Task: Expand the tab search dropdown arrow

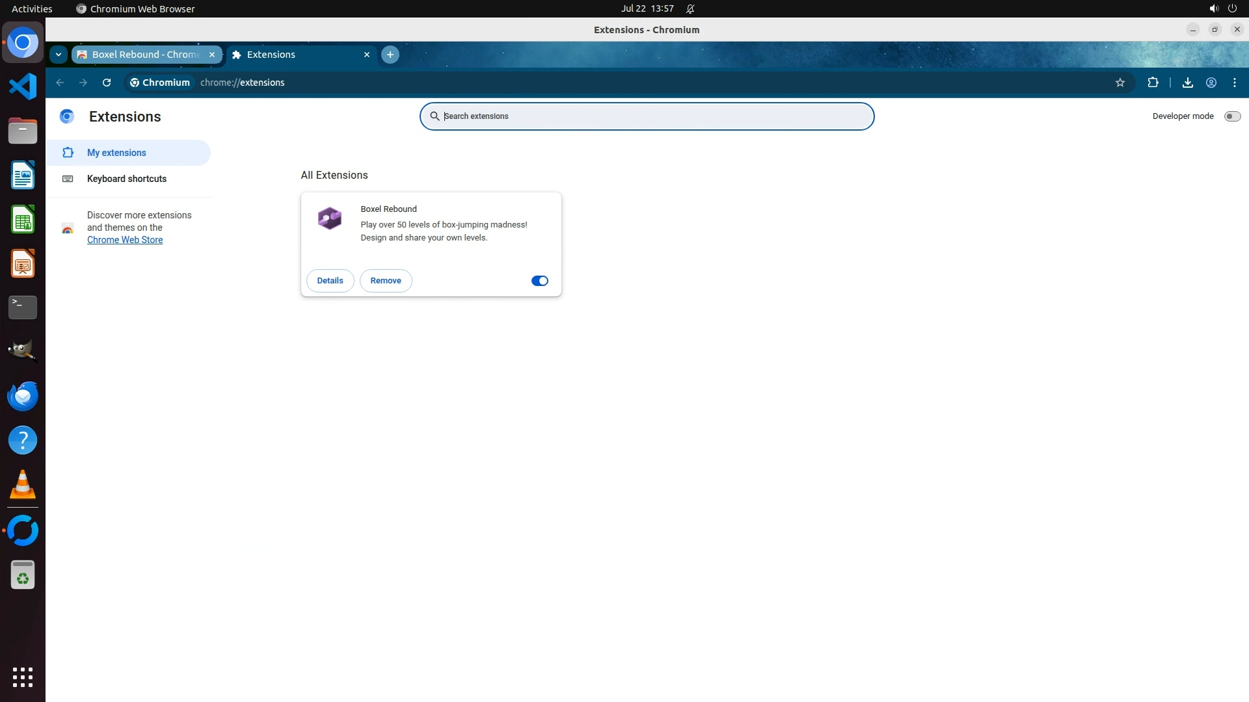Action: tap(59, 55)
